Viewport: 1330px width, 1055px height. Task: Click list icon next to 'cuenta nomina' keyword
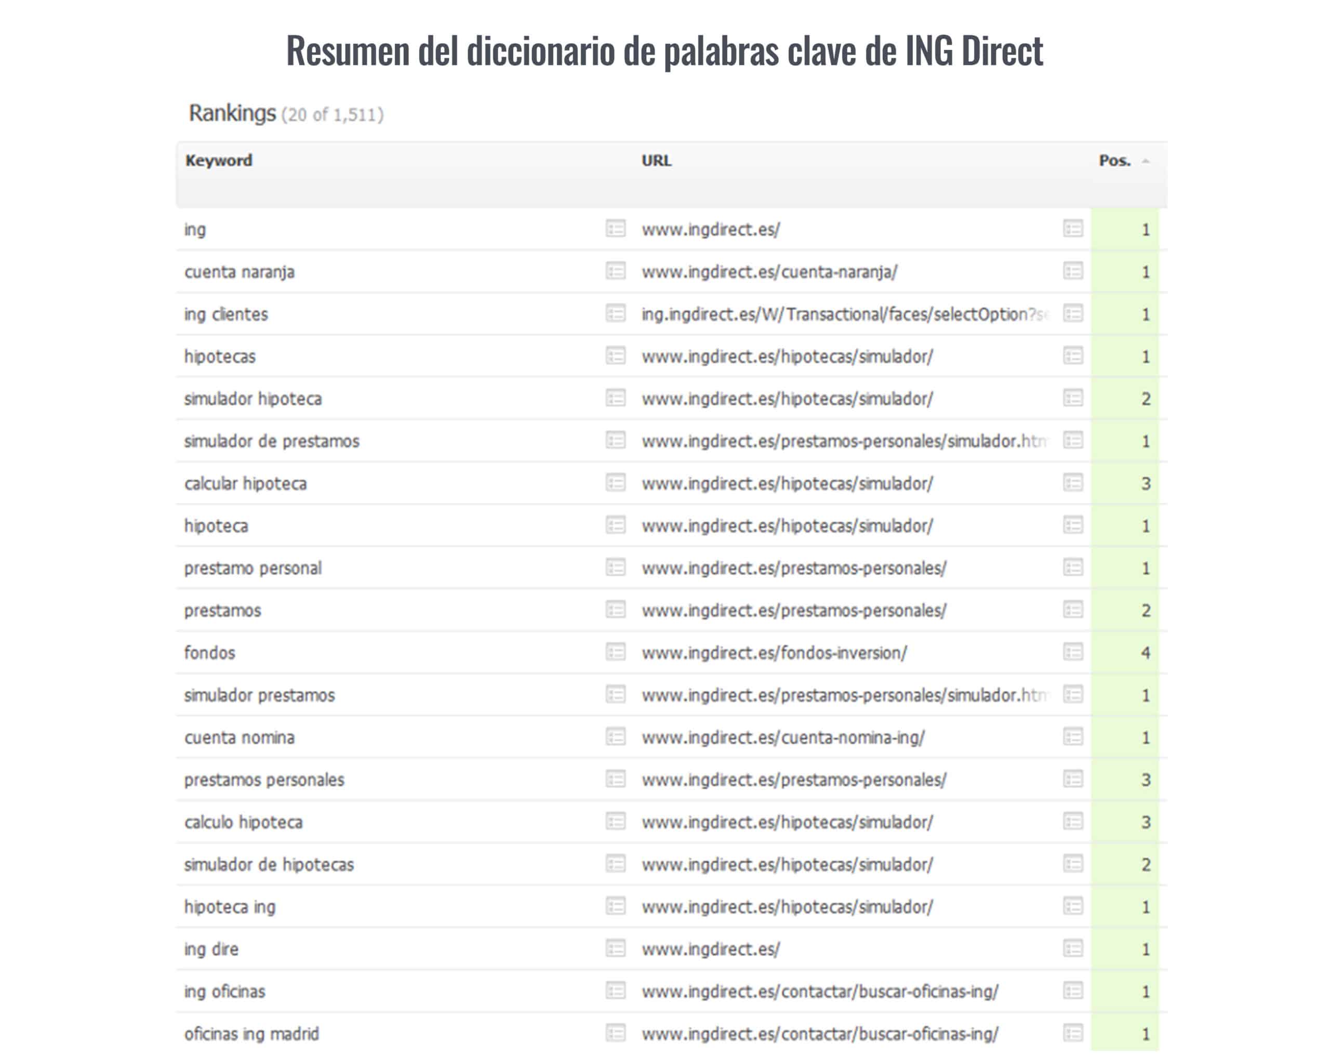tap(615, 736)
